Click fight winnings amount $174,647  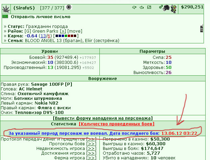tap(152, 149)
